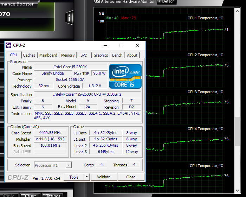Screen dimensions: 246x197
Task: Click the CPU3 Temperatur graph label
Action: (x=205, y=92)
